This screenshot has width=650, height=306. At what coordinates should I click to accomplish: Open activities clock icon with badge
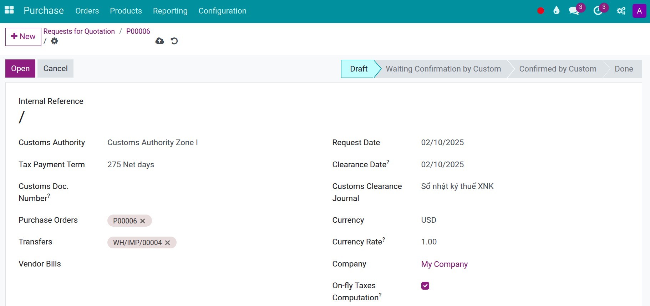598,11
